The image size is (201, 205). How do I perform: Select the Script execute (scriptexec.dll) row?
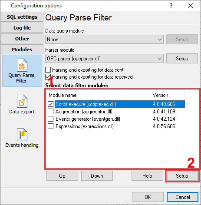[120, 104]
